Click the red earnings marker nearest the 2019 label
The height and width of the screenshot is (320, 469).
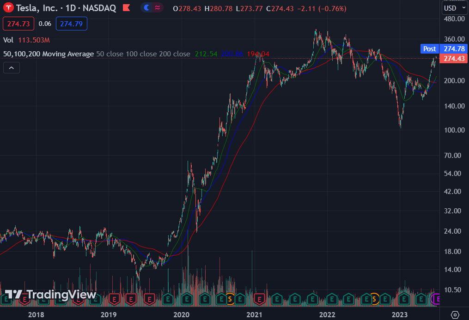[114, 298]
